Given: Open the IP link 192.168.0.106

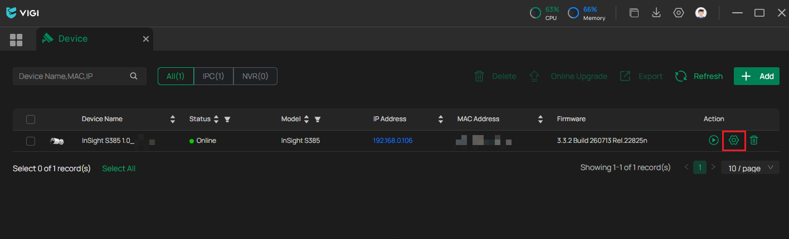Looking at the screenshot, I should point(393,141).
